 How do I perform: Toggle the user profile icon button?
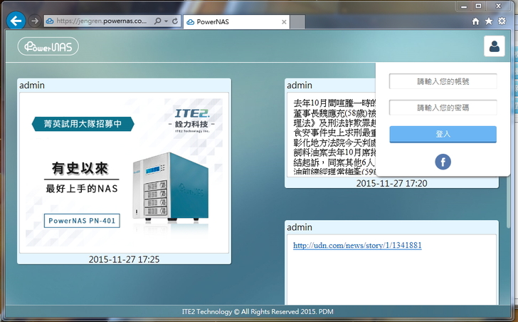click(495, 46)
